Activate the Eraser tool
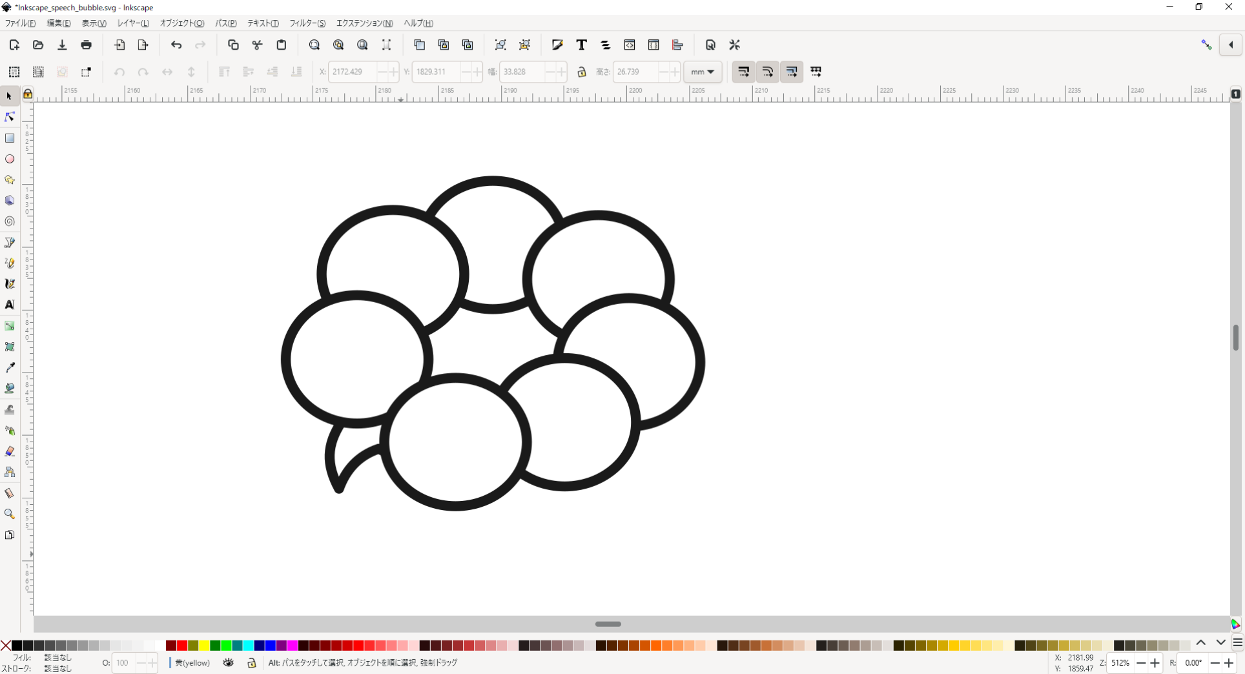The height and width of the screenshot is (674, 1245). pyautogui.click(x=10, y=451)
